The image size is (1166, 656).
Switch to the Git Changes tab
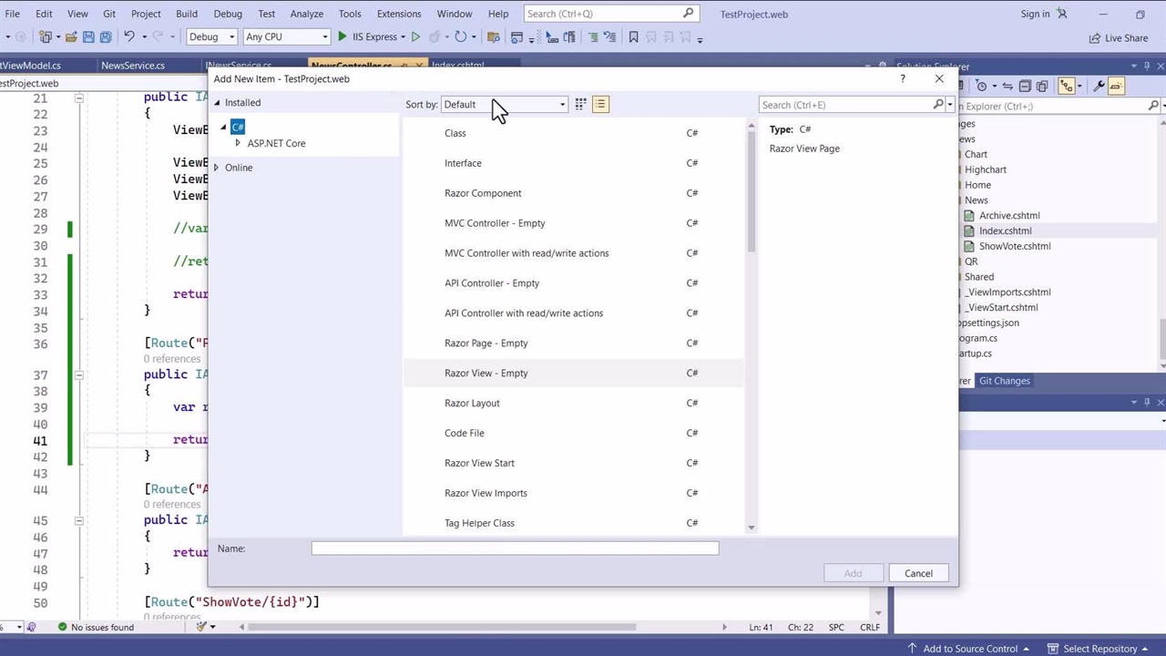[1004, 381]
